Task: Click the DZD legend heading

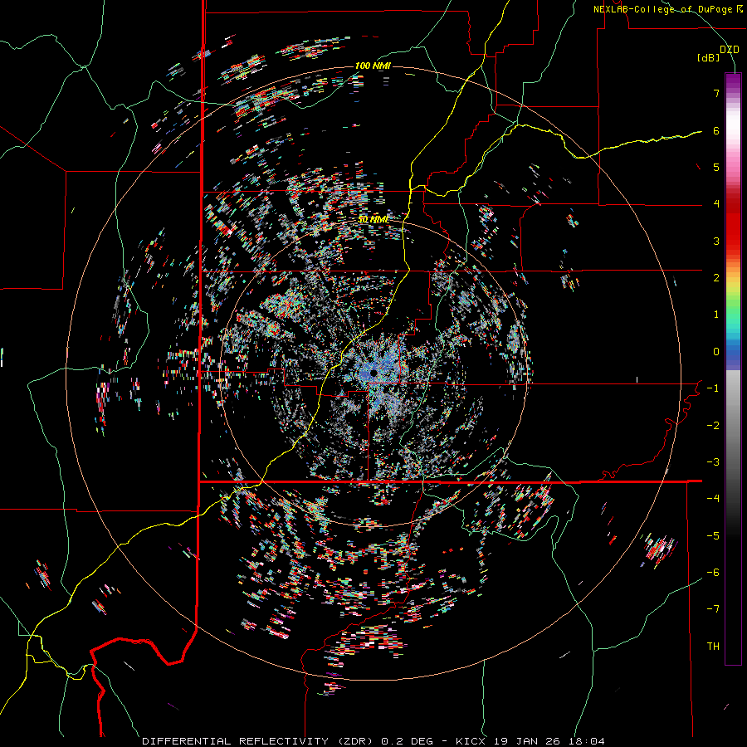Action: coord(729,50)
